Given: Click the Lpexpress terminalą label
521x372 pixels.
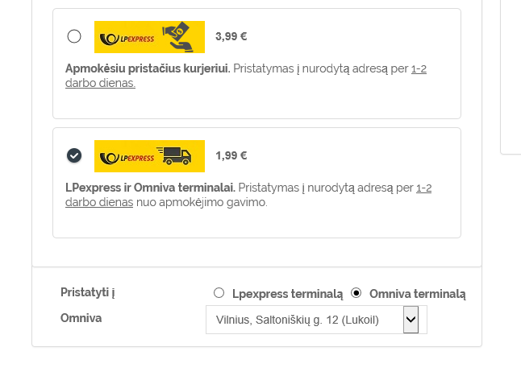Looking at the screenshot, I should coord(287,294).
